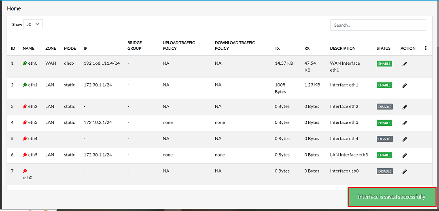The image size is (439, 211).
Task: Select the IP cell 172.10.2.1/24
Action: [98, 122]
